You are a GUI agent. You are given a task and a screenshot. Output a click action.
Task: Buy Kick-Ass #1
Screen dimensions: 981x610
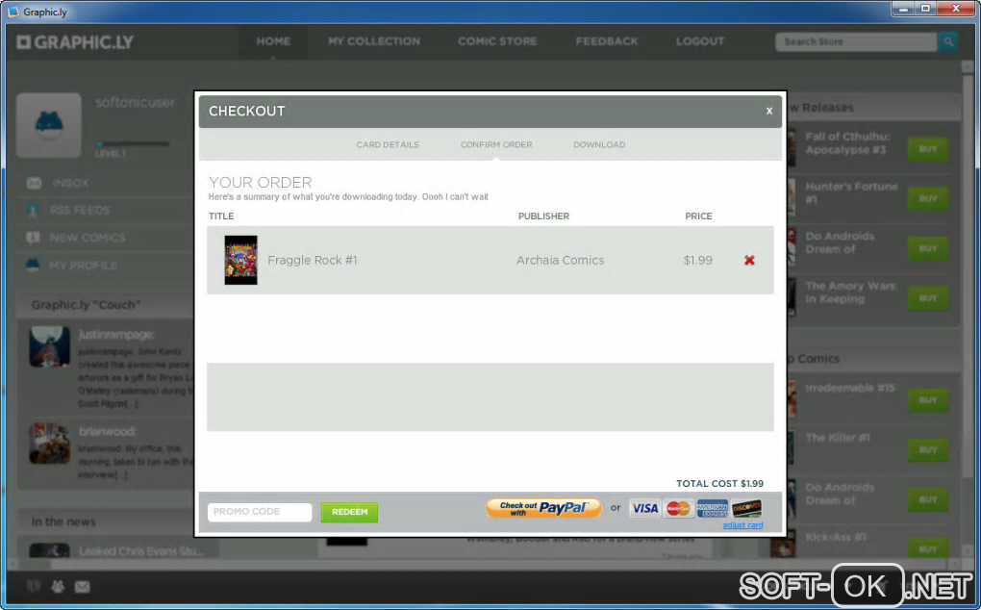coord(928,549)
